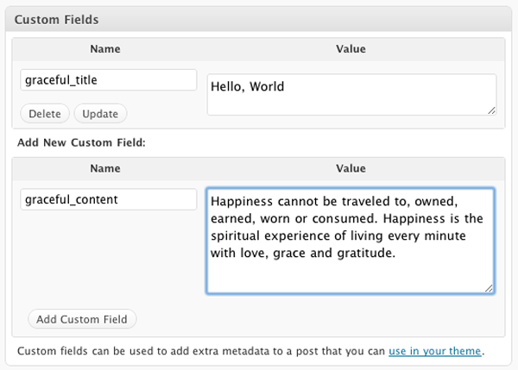518x370 pixels.
Task: Click the Name header under Add New Custom Field
Action: click(105, 168)
